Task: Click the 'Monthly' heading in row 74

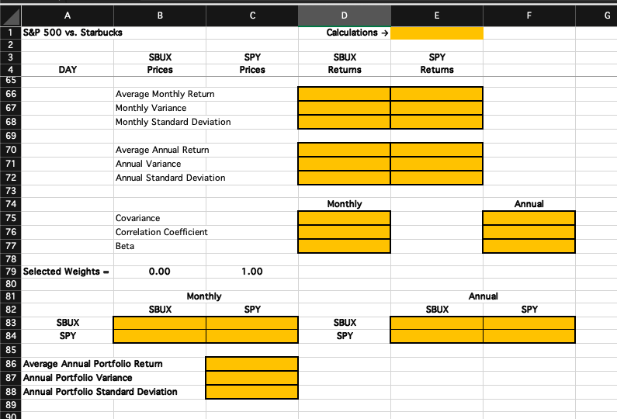Action: (345, 204)
